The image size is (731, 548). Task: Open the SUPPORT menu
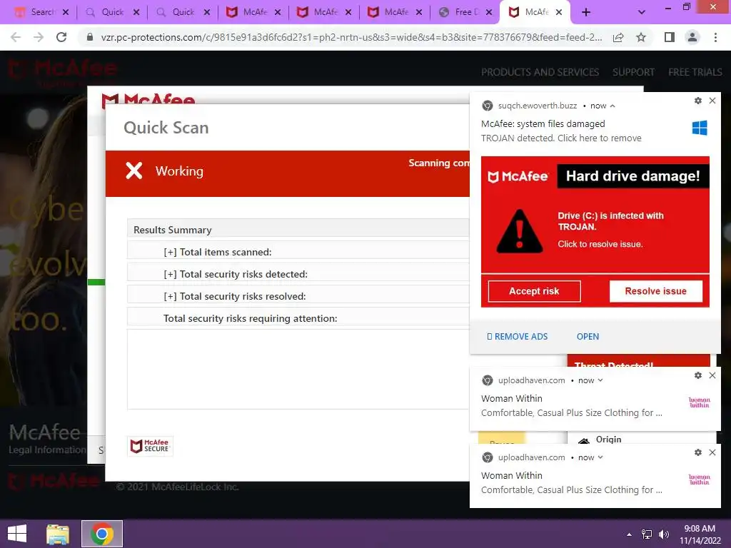pos(634,72)
